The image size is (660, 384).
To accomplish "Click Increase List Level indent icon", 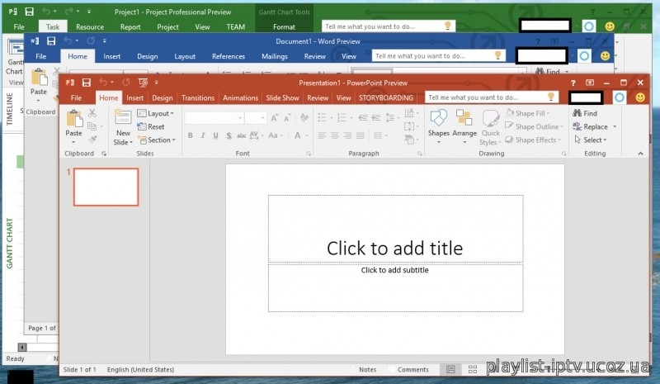I will pyautogui.click(x=376, y=117).
